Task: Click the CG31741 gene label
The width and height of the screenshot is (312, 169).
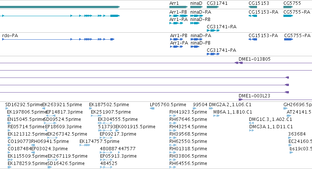Action: pyautogui.click(x=217, y=3)
